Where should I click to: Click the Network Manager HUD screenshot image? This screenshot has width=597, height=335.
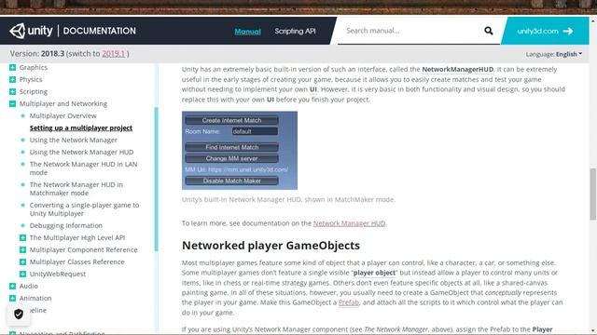240,151
